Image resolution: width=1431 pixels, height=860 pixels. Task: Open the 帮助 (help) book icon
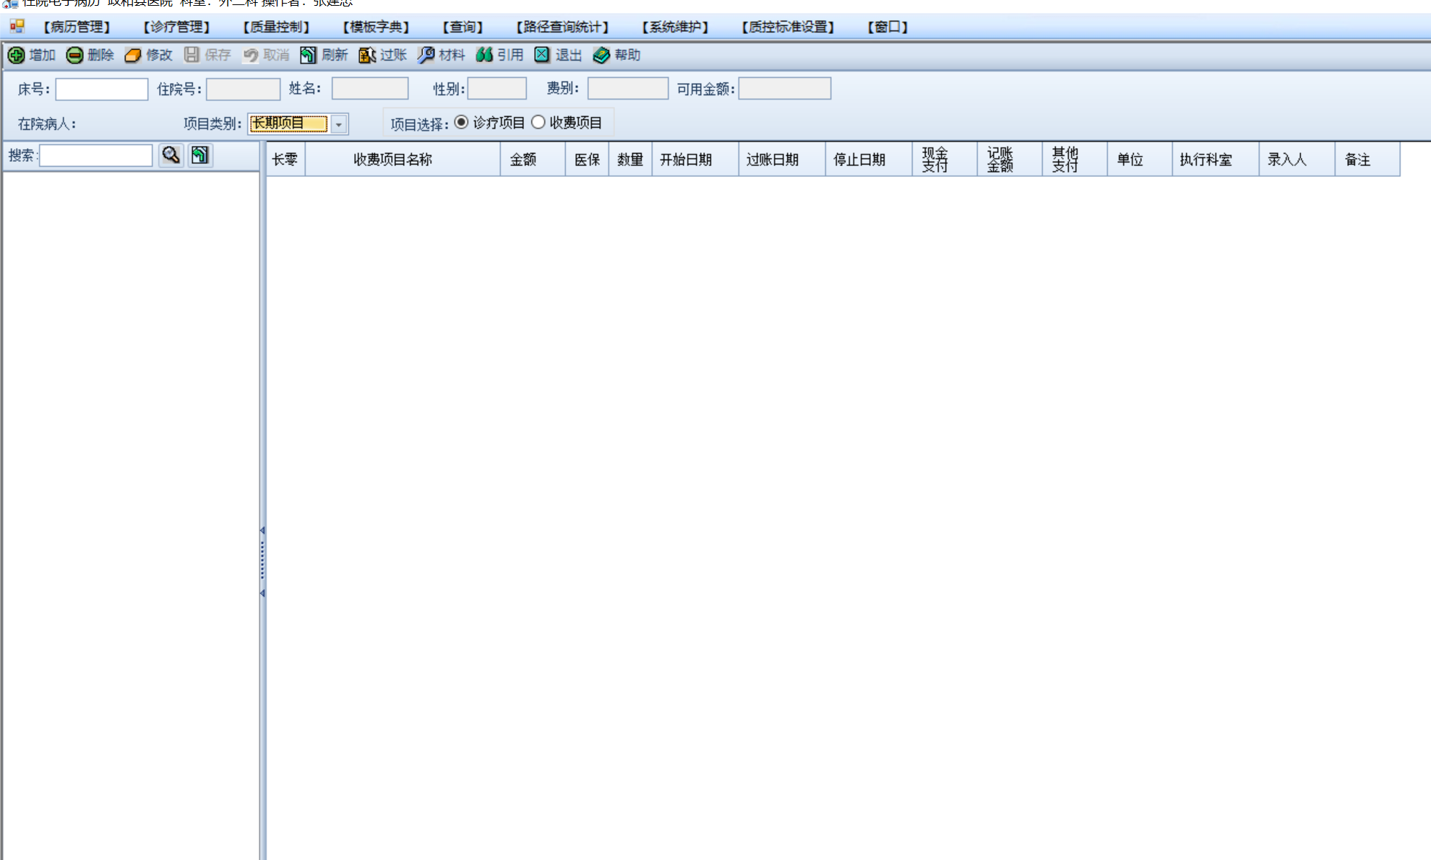tap(601, 55)
